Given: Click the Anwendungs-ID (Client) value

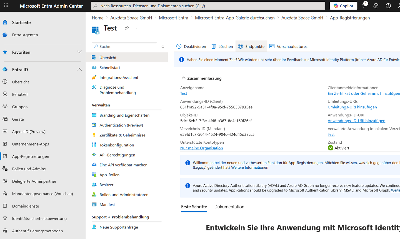Looking at the screenshot, I should (x=216, y=107).
